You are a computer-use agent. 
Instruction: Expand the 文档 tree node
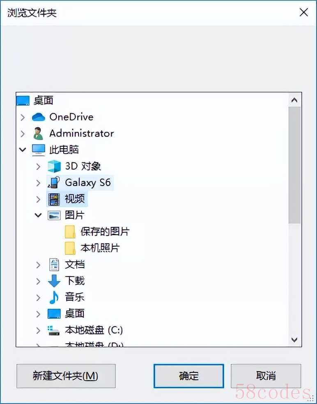click(x=38, y=265)
